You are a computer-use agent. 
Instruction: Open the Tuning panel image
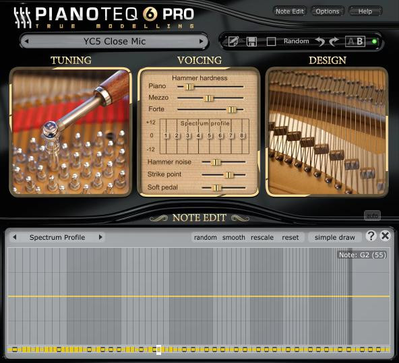point(71,132)
